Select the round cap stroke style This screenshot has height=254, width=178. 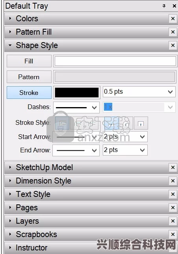[x=126, y=123]
